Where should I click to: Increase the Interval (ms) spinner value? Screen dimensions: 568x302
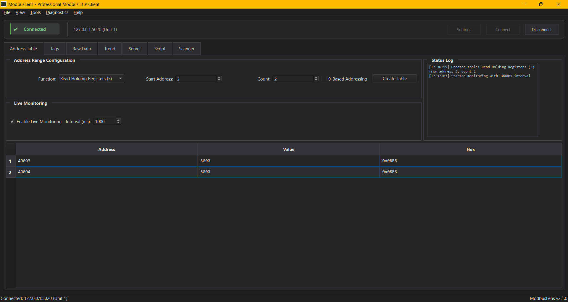point(118,120)
